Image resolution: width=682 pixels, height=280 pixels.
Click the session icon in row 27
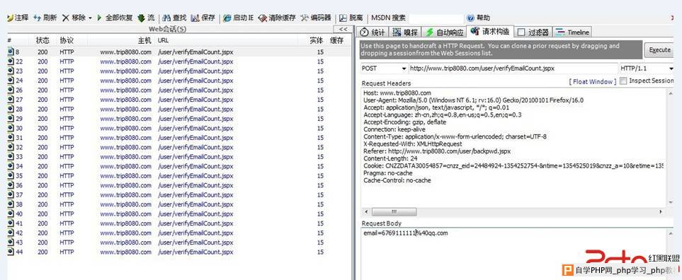pyautogui.click(x=11, y=100)
